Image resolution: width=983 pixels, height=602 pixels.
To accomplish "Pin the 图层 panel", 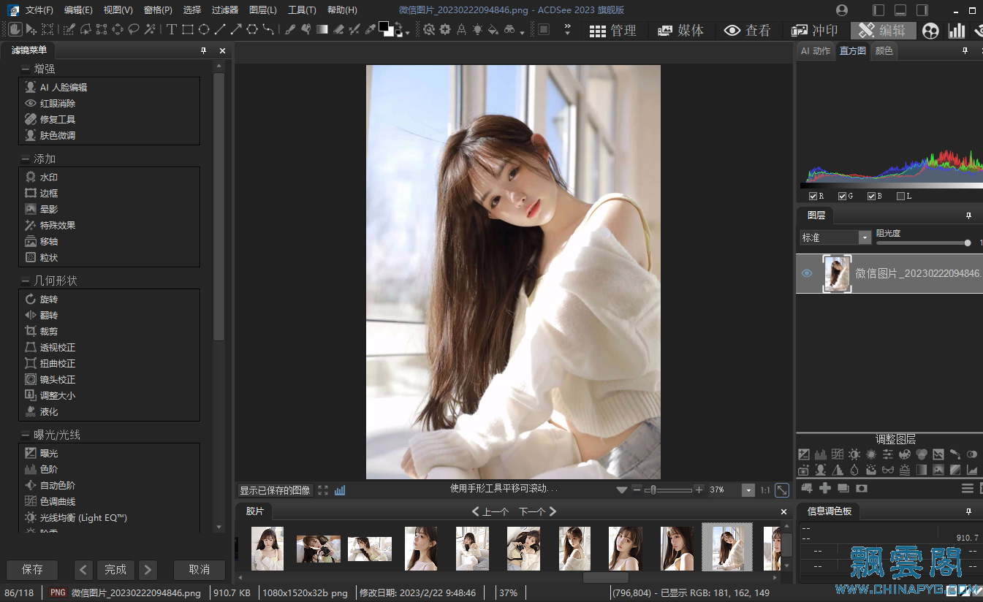I will 968,216.
